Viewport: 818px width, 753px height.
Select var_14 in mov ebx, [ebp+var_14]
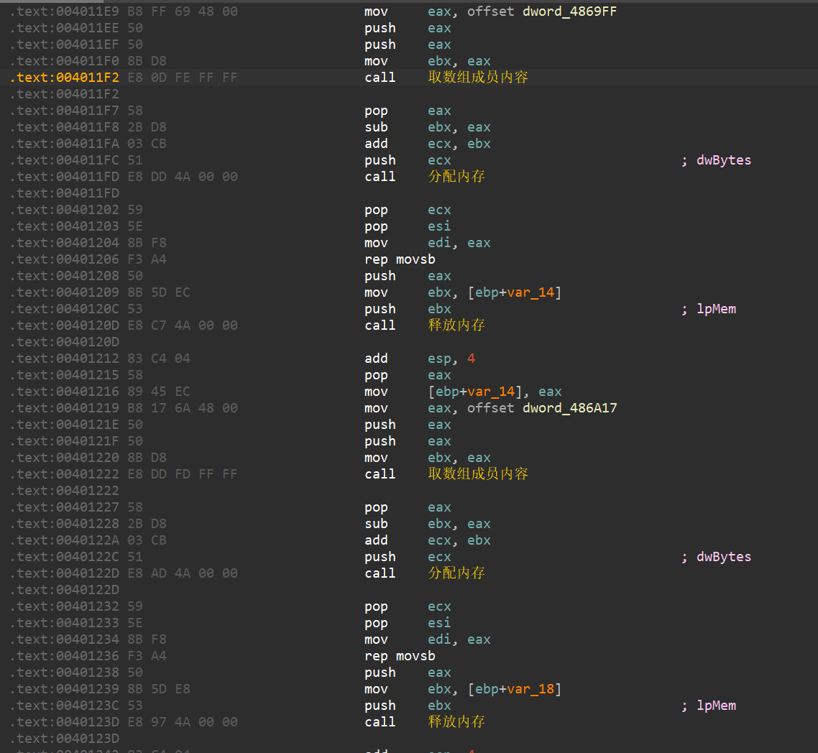pos(530,292)
